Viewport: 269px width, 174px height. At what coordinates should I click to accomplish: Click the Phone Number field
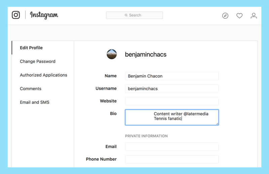point(172,159)
